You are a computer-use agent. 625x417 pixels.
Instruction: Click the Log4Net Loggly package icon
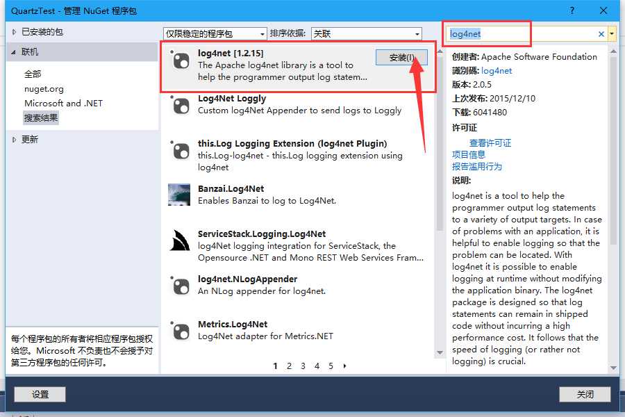pos(180,106)
